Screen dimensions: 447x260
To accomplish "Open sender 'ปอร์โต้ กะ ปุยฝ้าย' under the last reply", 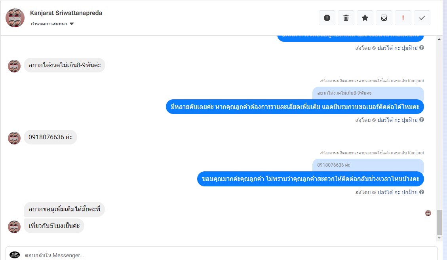I will (397, 192).
